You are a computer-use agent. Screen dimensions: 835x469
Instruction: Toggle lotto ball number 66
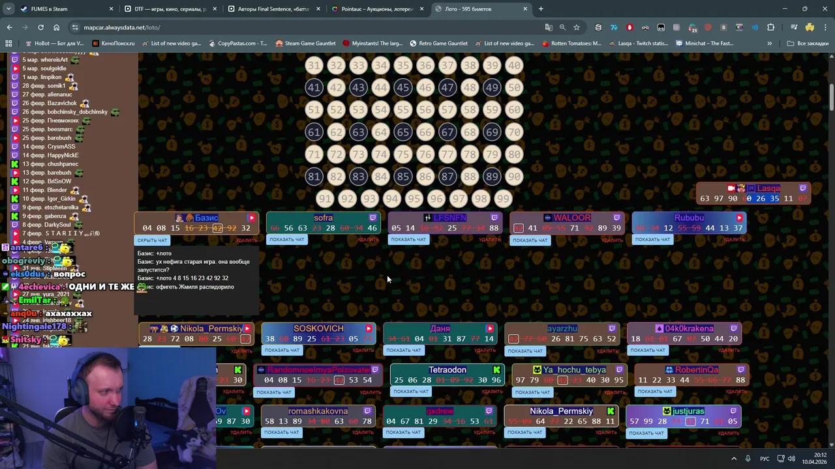coord(425,132)
